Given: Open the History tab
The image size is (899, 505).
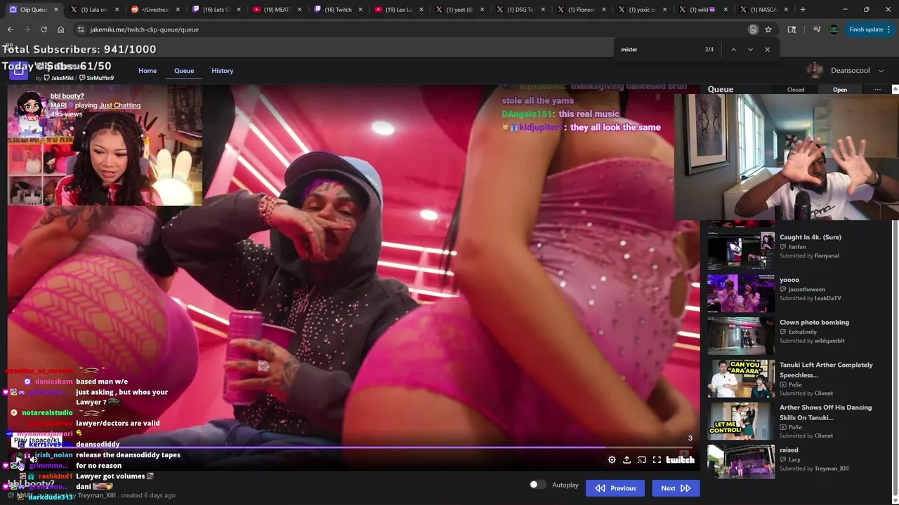Looking at the screenshot, I should (x=223, y=71).
